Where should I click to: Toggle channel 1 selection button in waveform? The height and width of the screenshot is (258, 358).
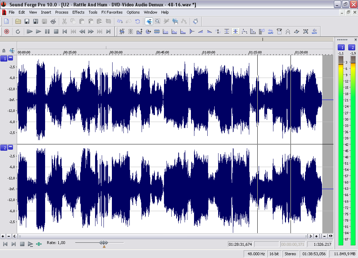pos(4,59)
